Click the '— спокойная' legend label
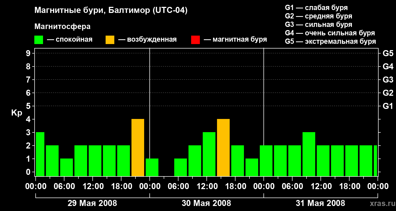Viewport: 396px width, 211px height. pyautogui.click(x=70, y=40)
